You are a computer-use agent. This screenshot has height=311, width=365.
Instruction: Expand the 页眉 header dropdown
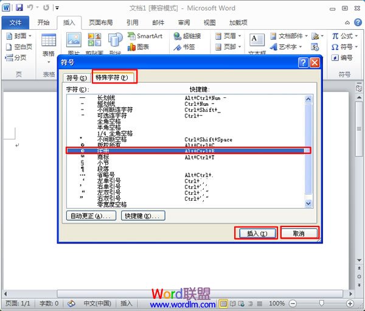(239, 37)
